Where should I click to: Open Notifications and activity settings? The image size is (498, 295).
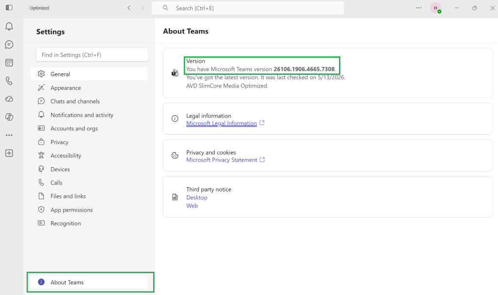point(89,115)
